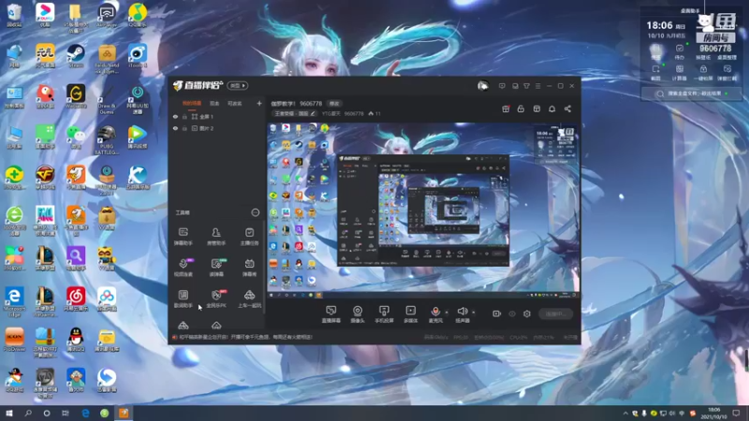
Task: Open the Recycle Bin desktop icon
Action: 14,15
